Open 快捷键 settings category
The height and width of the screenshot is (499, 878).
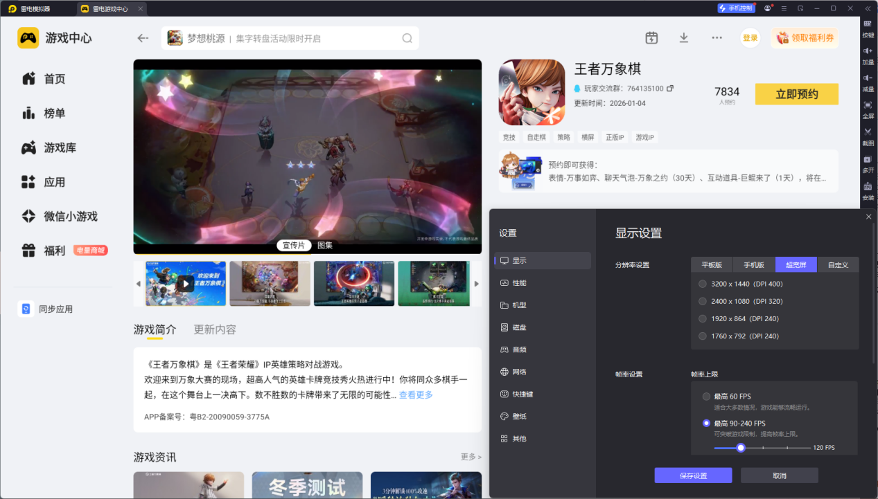tap(543, 394)
